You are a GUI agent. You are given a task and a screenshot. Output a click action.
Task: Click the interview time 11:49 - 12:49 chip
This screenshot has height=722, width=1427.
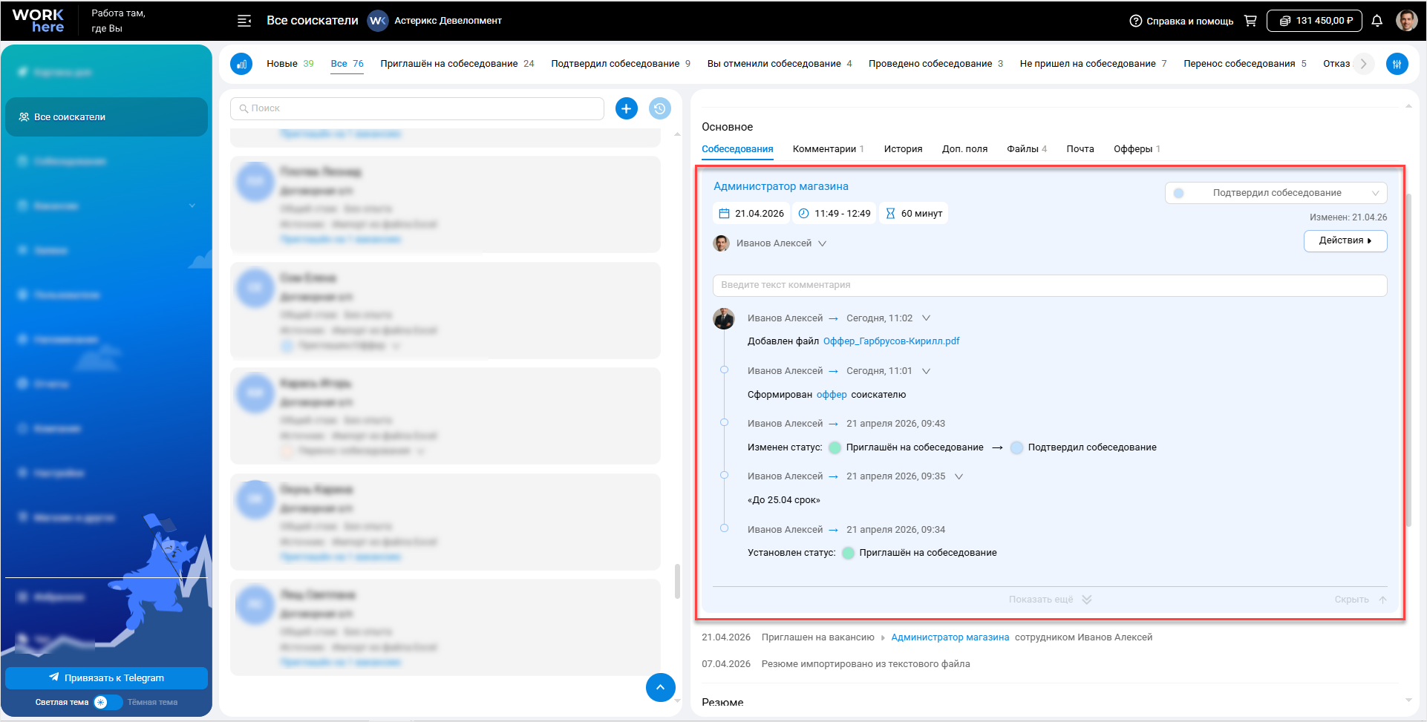pyautogui.click(x=835, y=214)
